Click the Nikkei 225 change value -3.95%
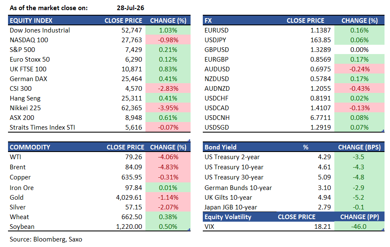The width and height of the screenshot is (390, 247). point(168,108)
